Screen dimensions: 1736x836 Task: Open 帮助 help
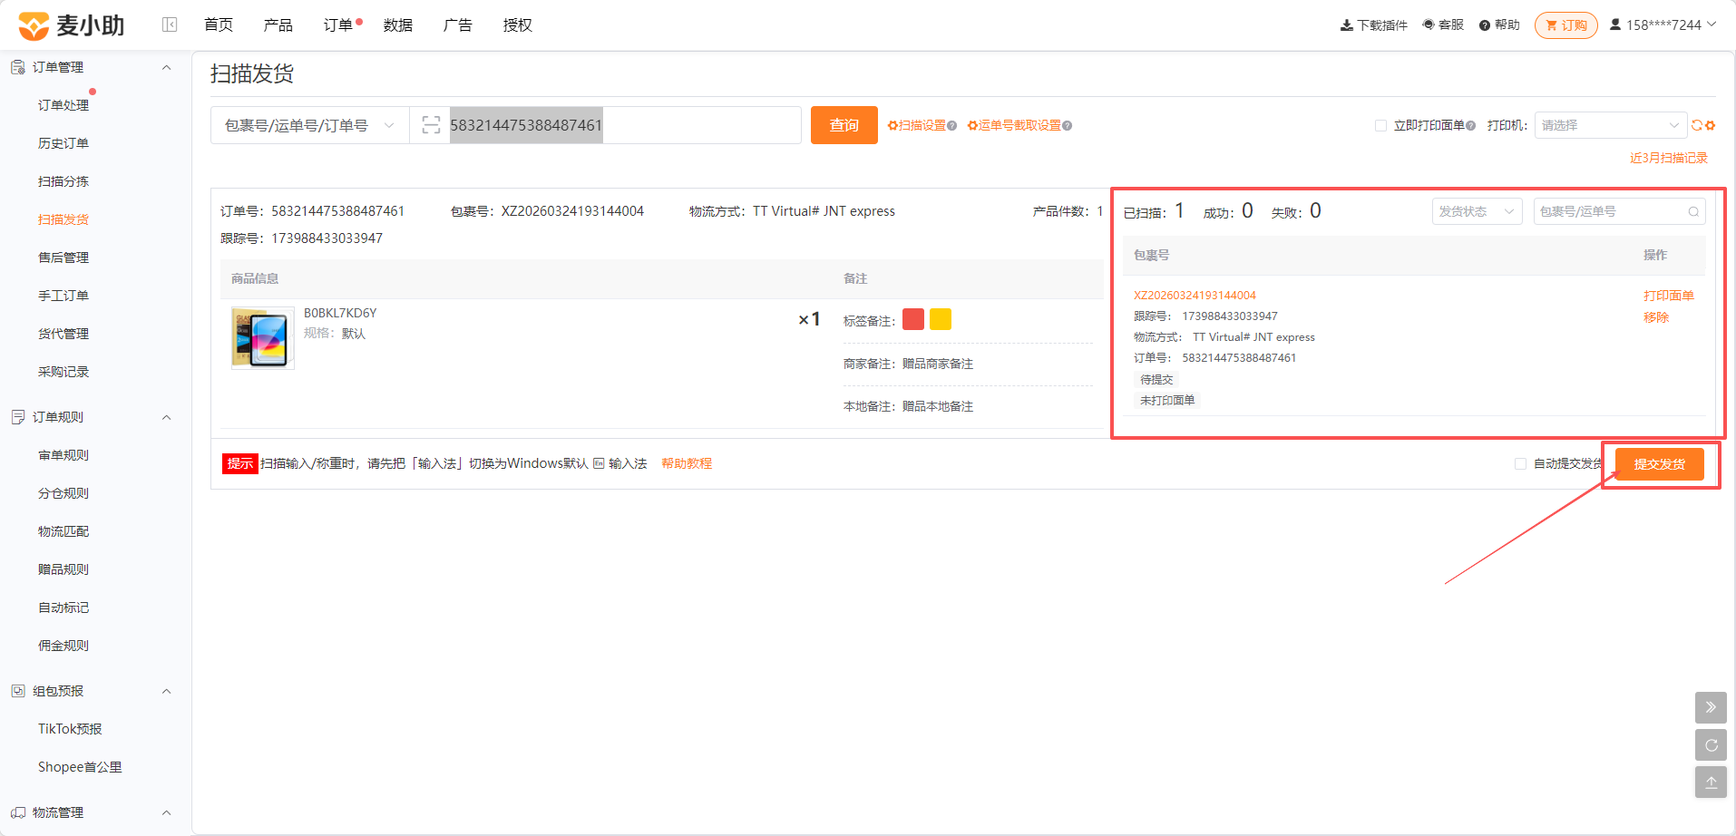(x=1499, y=24)
